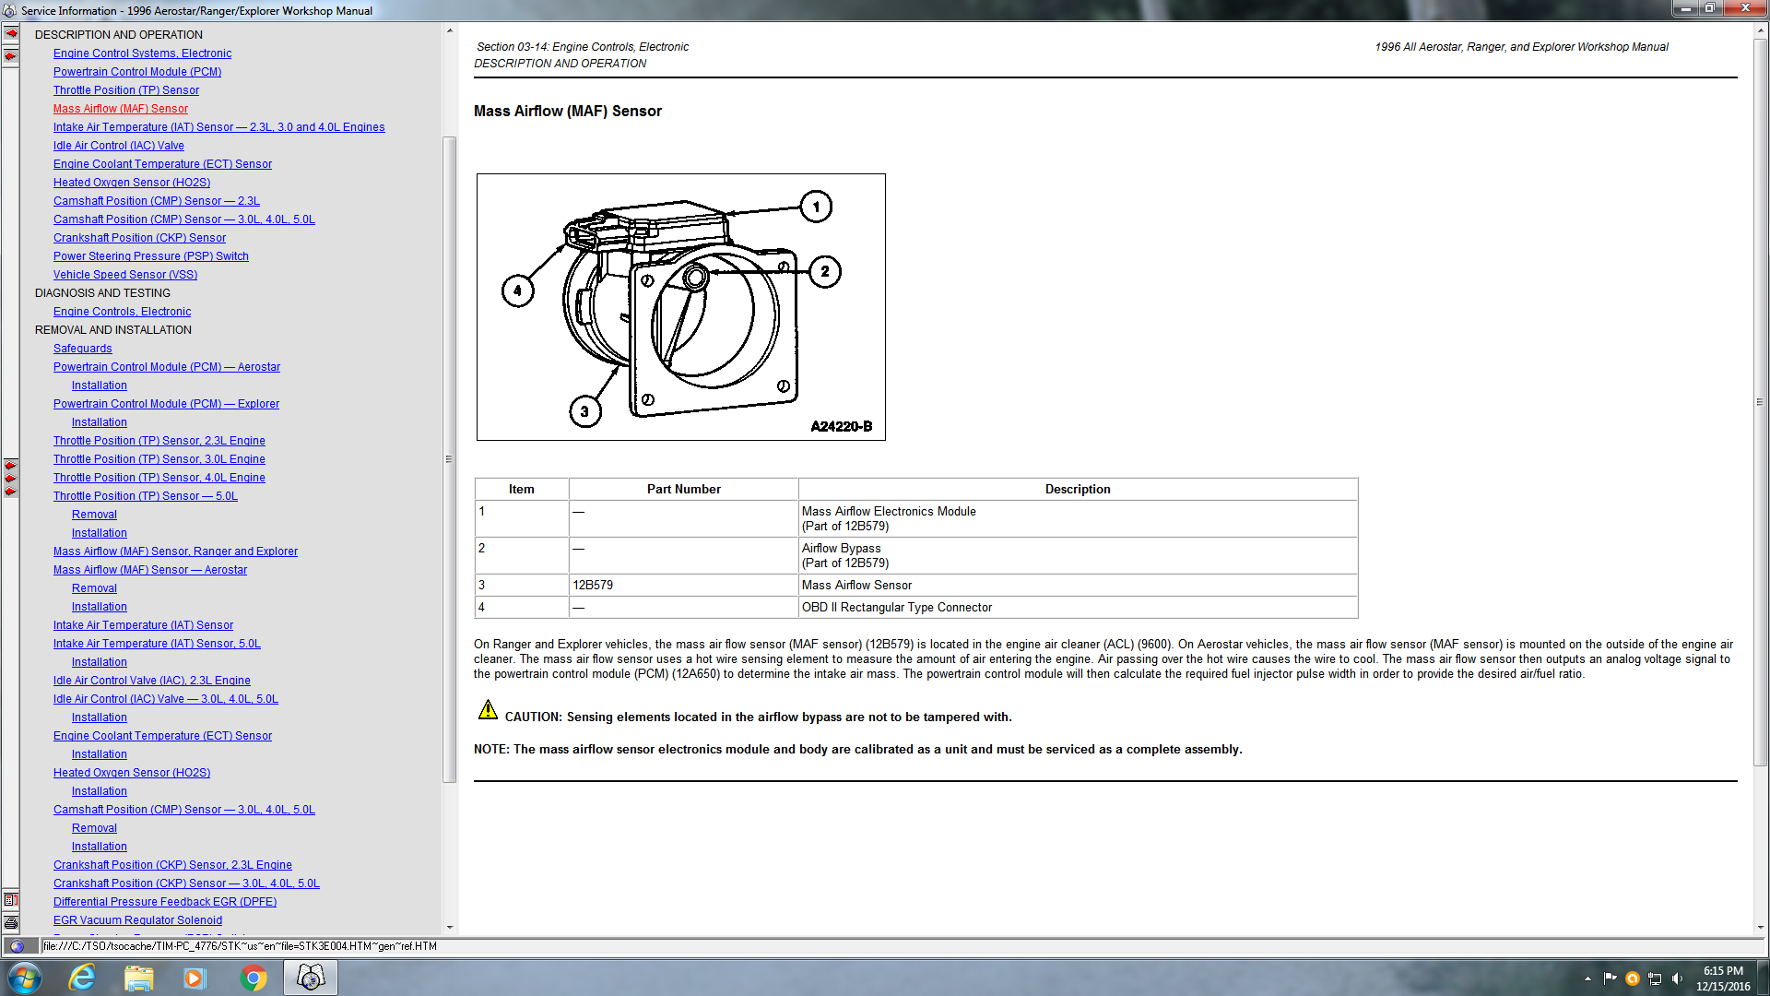
Task: Open EGR Vacuum Regulator Solenoid link
Action: click(x=137, y=920)
